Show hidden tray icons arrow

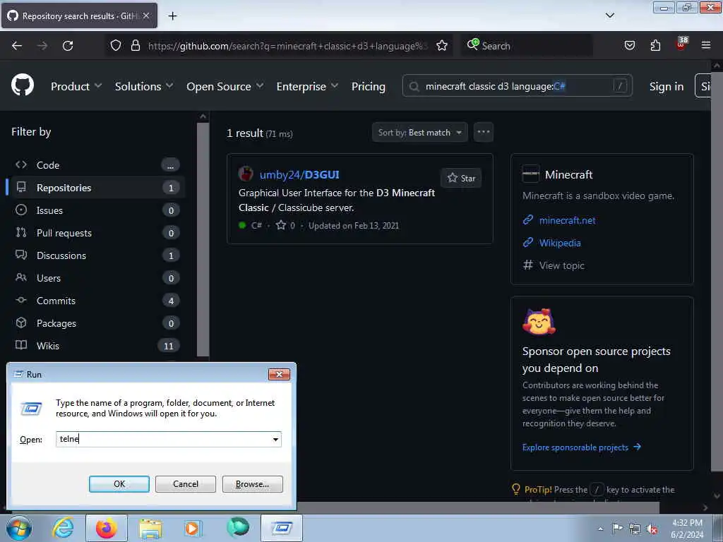pos(600,529)
